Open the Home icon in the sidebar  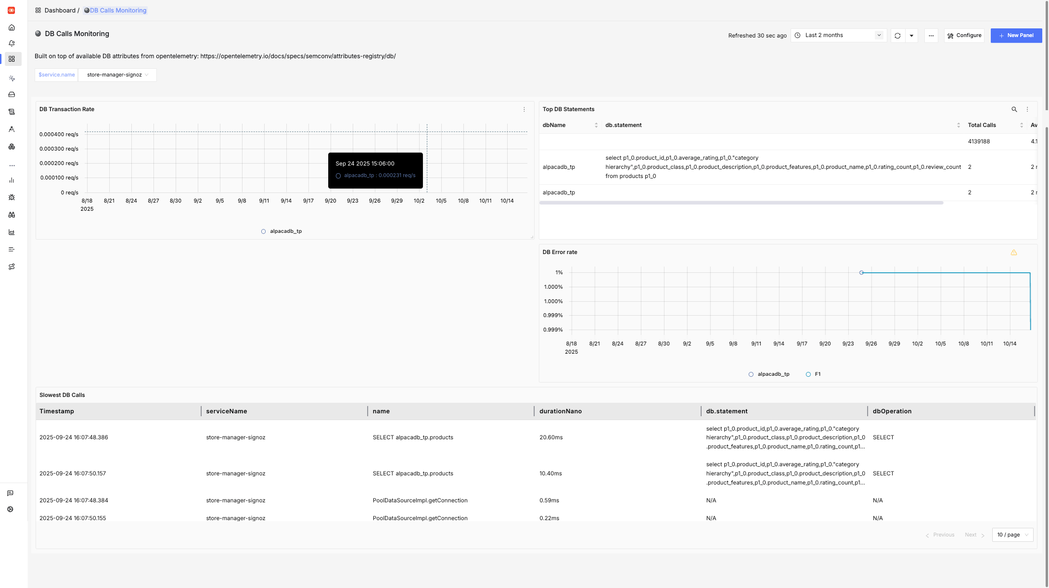tap(12, 27)
